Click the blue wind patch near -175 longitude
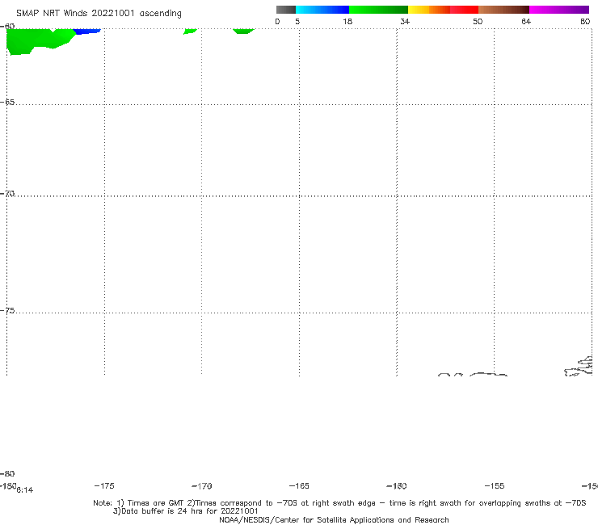The image size is (598, 525). [87, 31]
